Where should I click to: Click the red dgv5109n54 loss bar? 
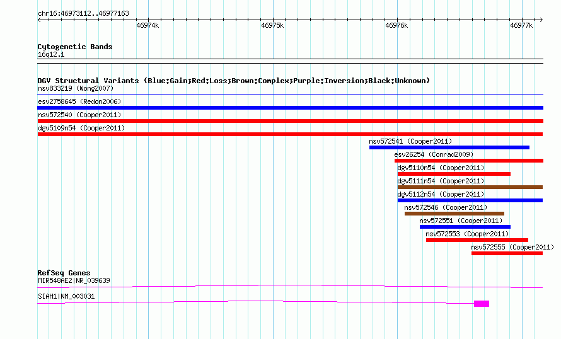(290, 134)
